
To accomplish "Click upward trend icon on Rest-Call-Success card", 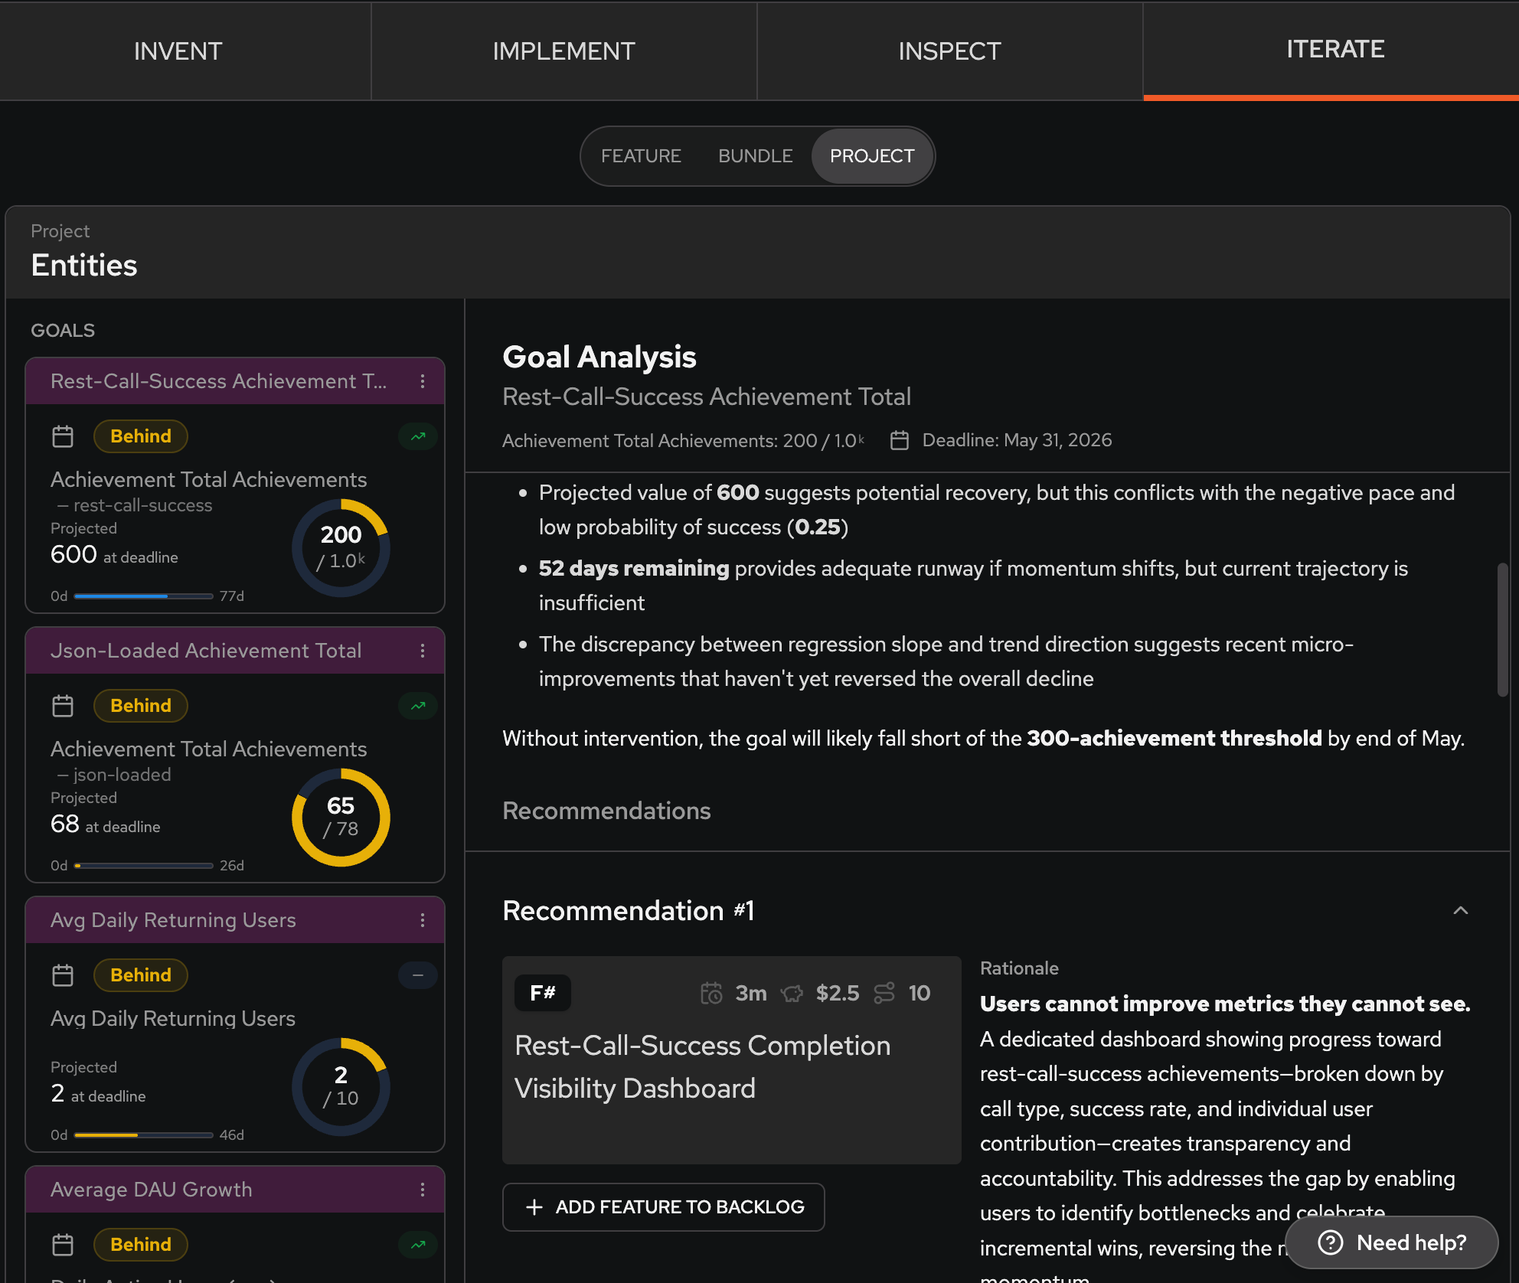I will tap(418, 436).
